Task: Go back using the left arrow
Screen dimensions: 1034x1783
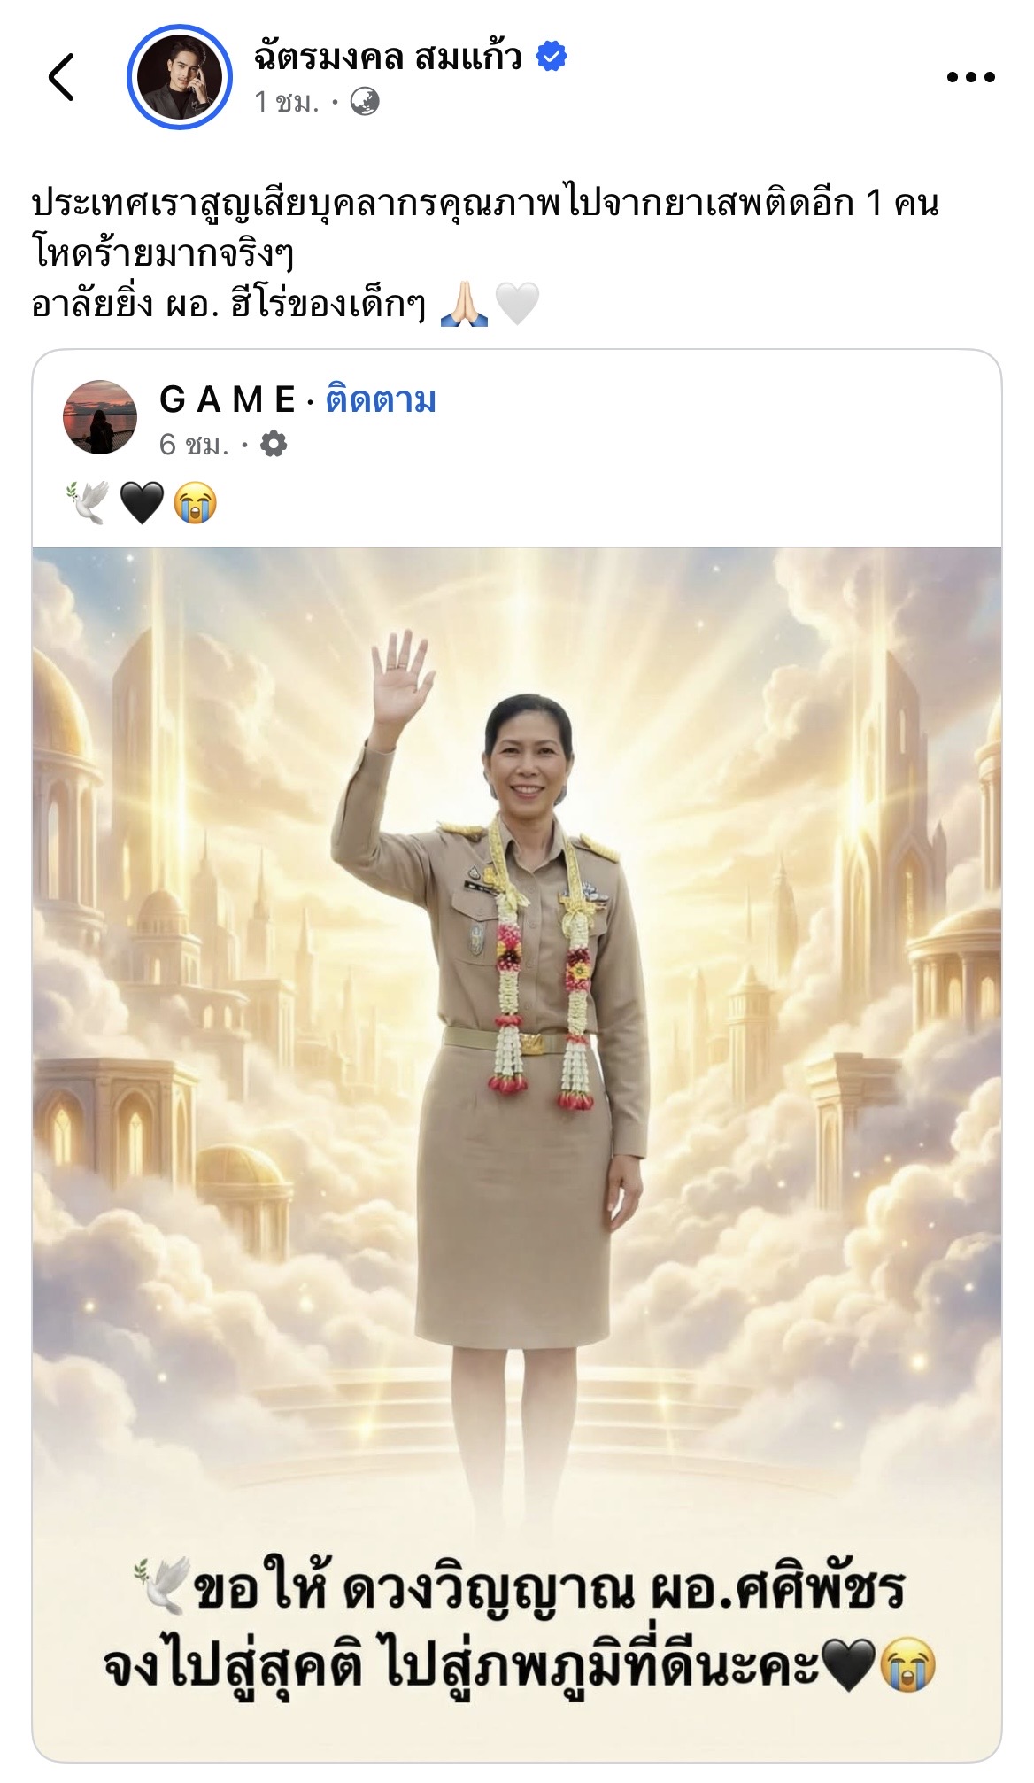Action: (61, 77)
